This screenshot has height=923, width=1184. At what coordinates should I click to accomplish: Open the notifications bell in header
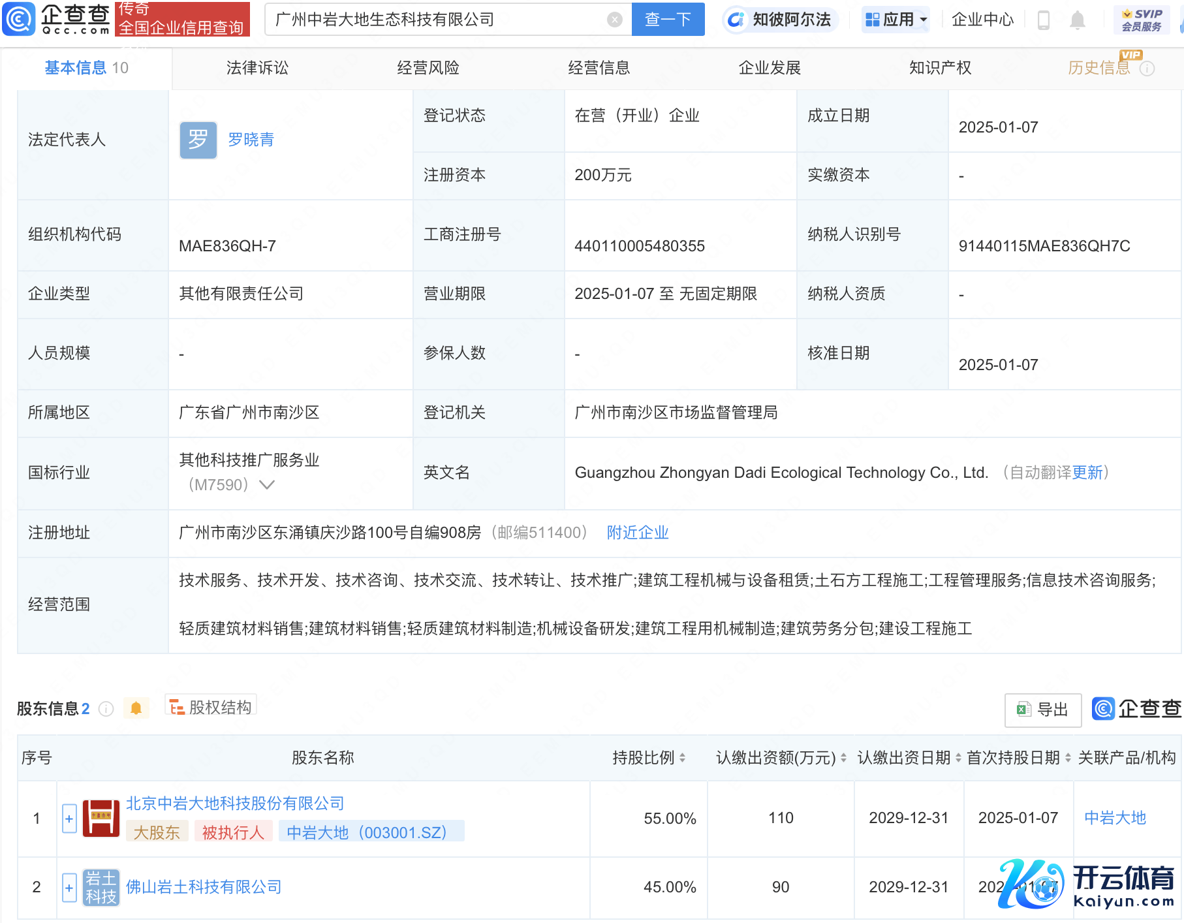click(1077, 20)
